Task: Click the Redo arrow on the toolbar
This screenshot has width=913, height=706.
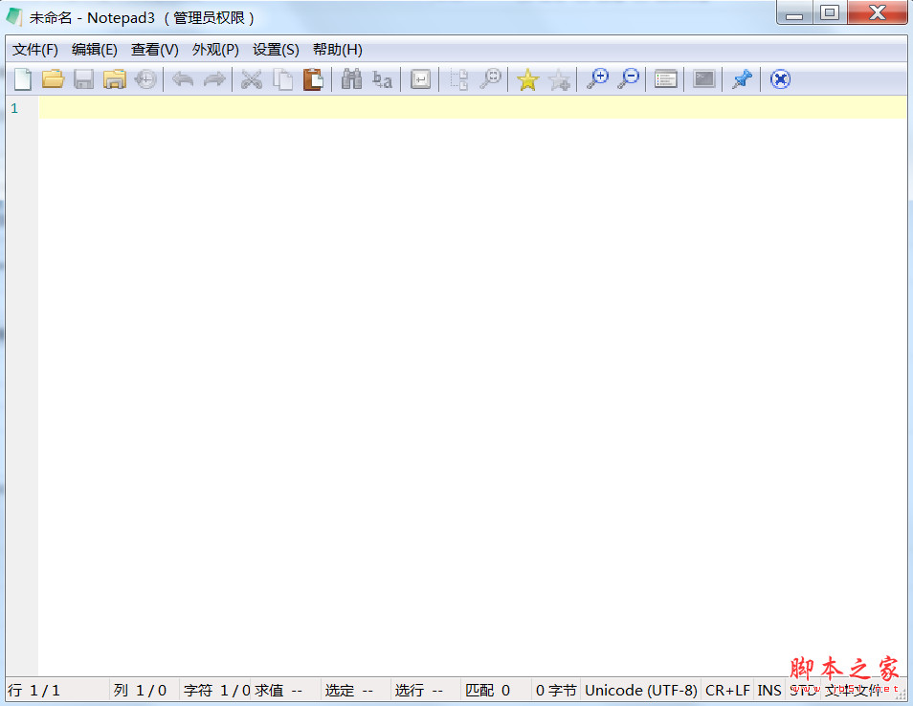Action: (212, 79)
